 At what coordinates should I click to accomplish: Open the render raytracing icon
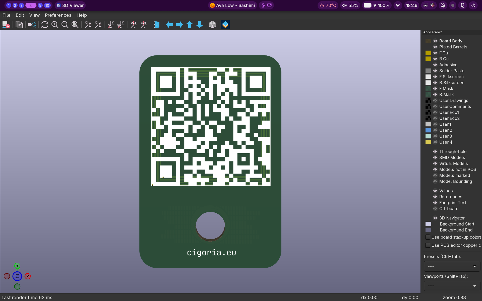pyautogui.click(x=32, y=25)
